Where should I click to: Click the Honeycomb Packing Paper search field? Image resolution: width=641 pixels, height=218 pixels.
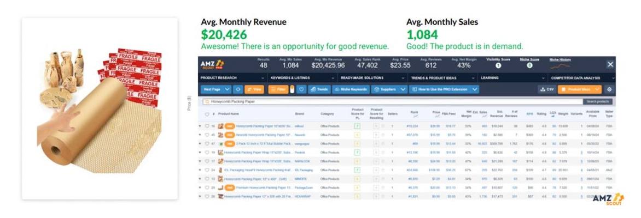393,101
